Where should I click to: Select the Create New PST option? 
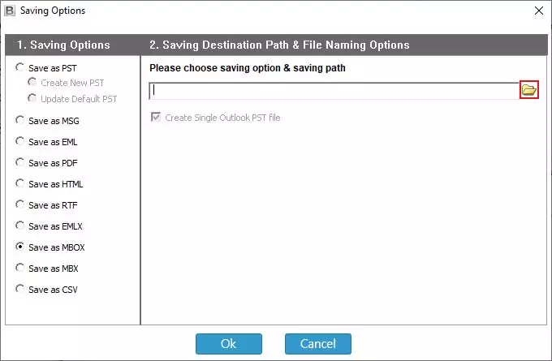click(x=32, y=83)
